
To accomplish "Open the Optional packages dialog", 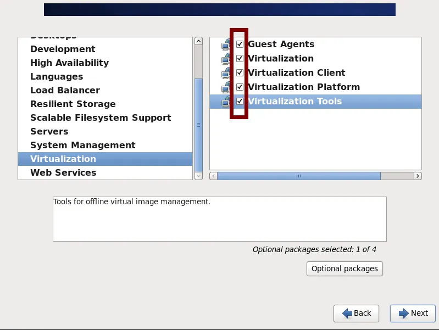I will [x=344, y=269].
